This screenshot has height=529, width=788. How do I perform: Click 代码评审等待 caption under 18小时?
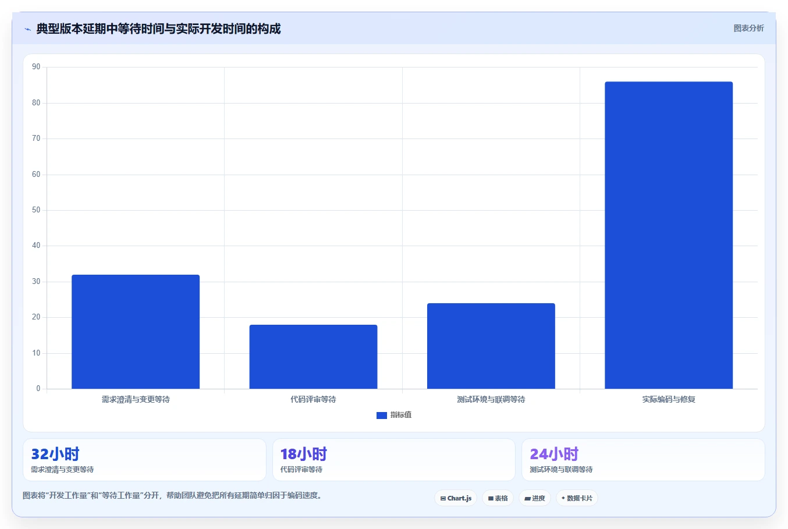click(301, 470)
